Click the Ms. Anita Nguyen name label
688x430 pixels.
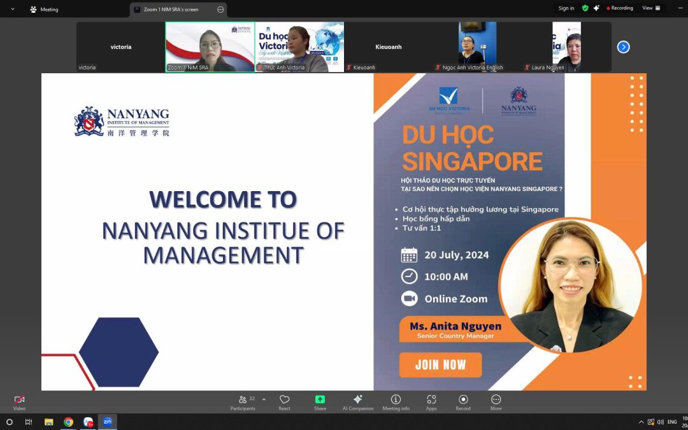coord(455,326)
